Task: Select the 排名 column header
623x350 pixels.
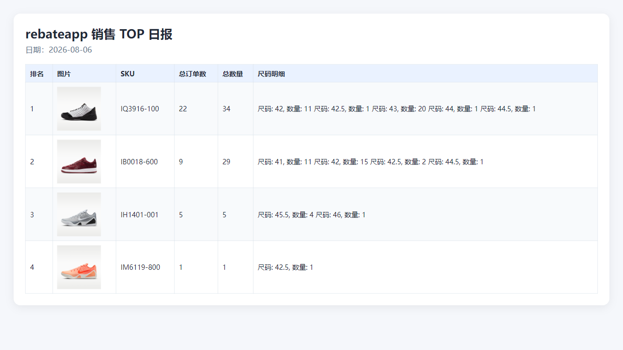Action: 37,74
